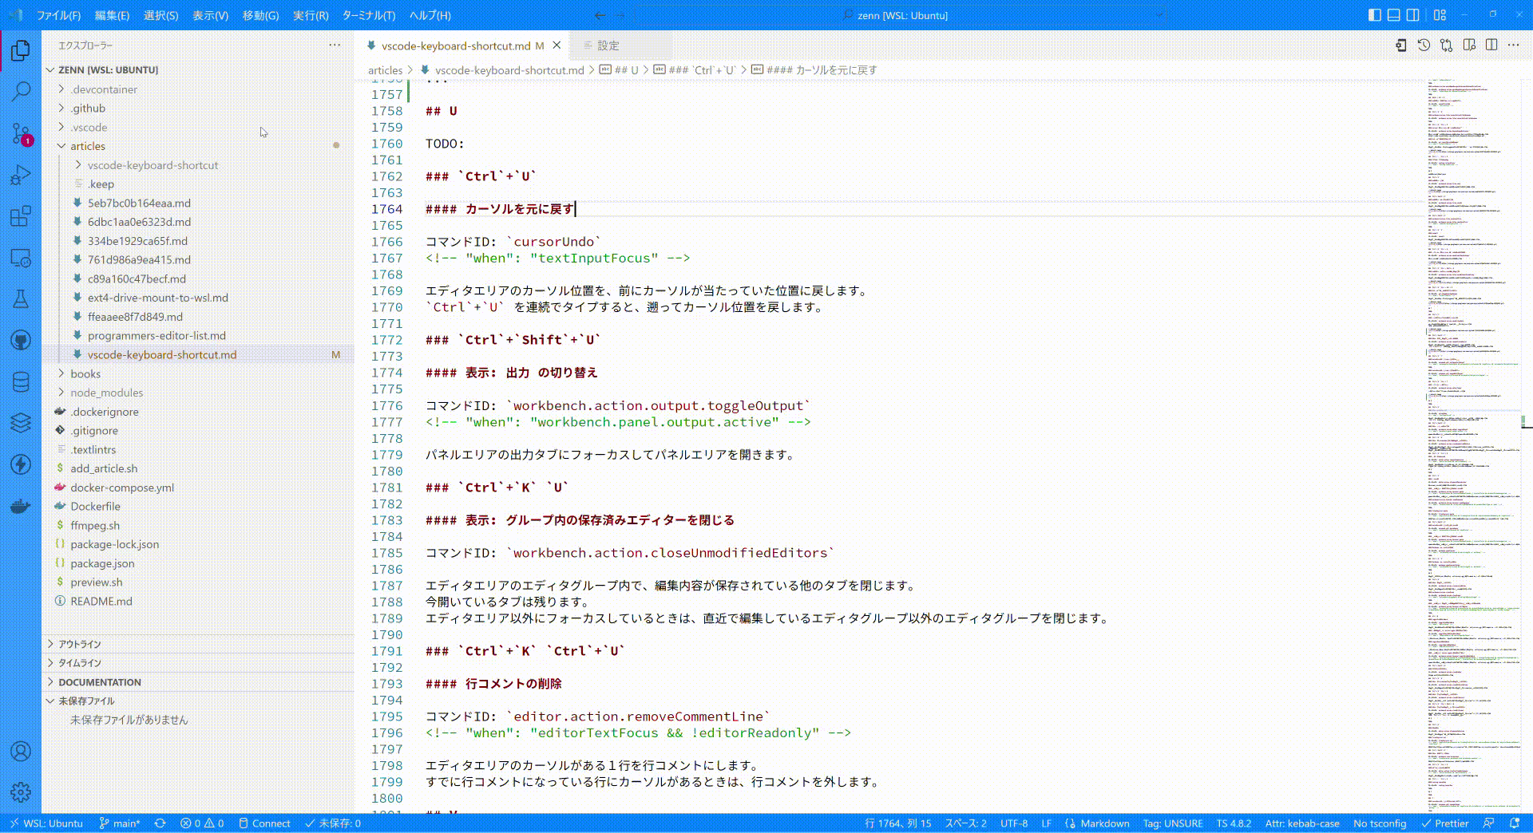This screenshot has width=1533, height=833.
Task: Open the 編集(E) menu
Action: (112, 15)
